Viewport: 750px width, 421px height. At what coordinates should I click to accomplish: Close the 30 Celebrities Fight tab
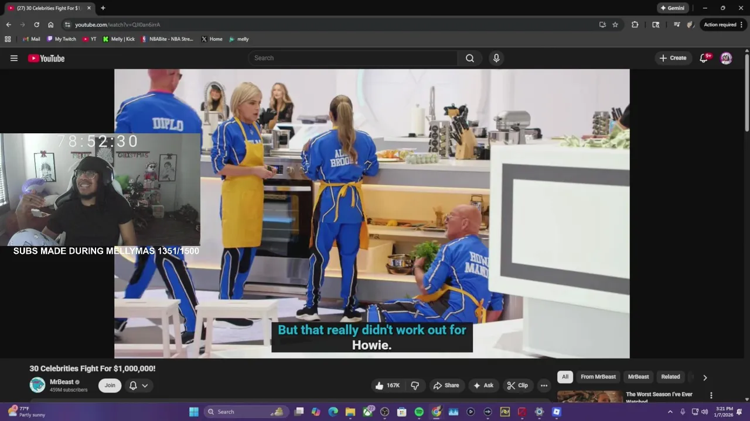coord(89,8)
